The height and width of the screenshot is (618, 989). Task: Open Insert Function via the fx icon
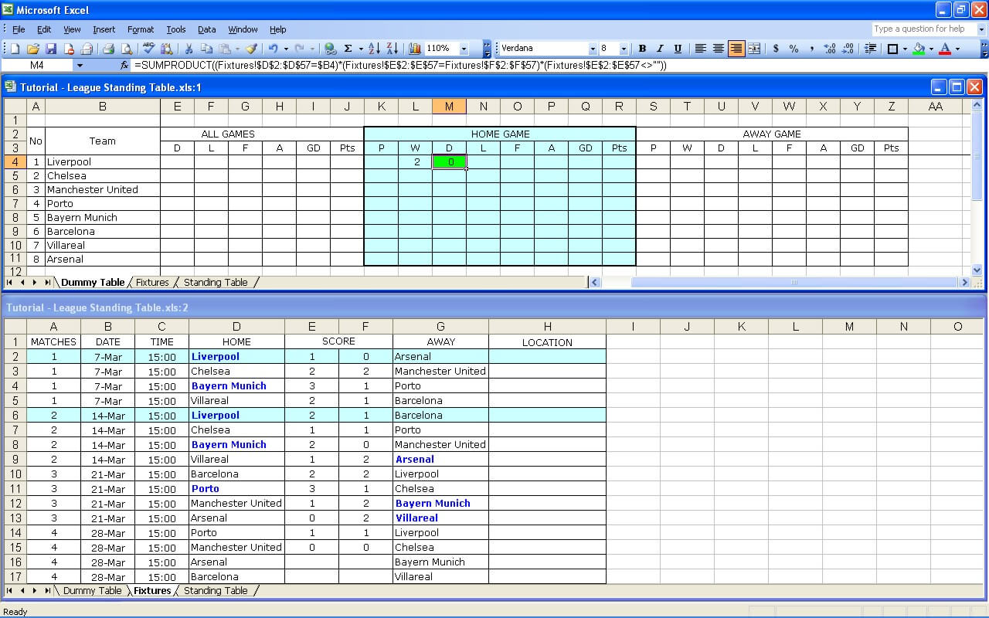[x=124, y=66]
